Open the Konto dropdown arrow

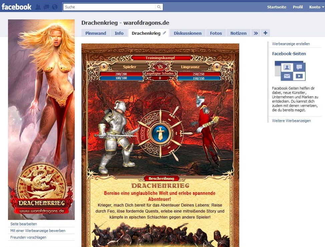(x=323, y=7)
